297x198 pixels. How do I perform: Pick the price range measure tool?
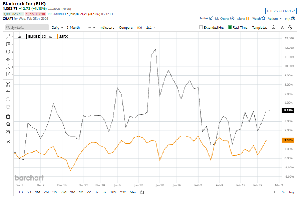(x=8, y=74)
